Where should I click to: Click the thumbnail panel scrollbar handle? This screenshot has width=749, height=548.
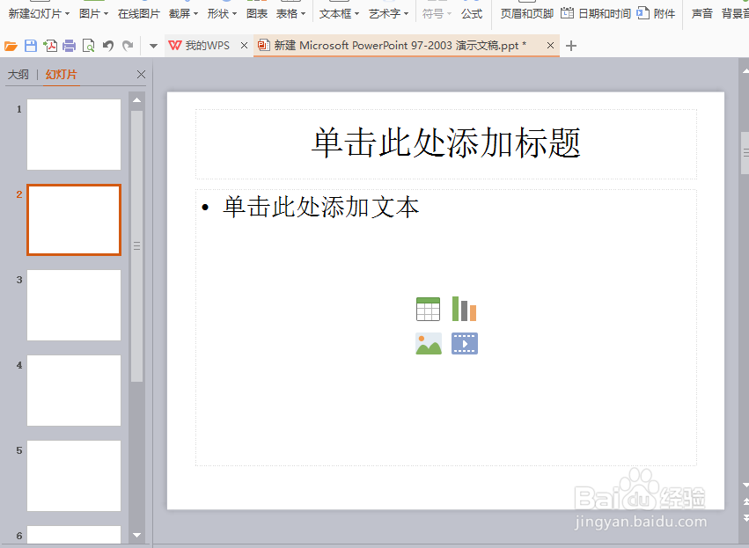pyautogui.click(x=136, y=246)
